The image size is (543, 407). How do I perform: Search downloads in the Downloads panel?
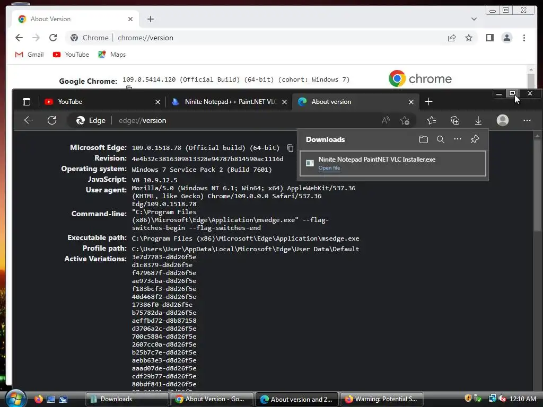[x=440, y=139]
